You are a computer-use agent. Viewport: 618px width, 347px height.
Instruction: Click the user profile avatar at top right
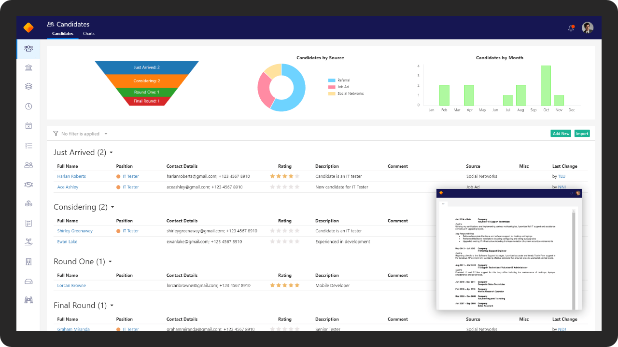(587, 27)
